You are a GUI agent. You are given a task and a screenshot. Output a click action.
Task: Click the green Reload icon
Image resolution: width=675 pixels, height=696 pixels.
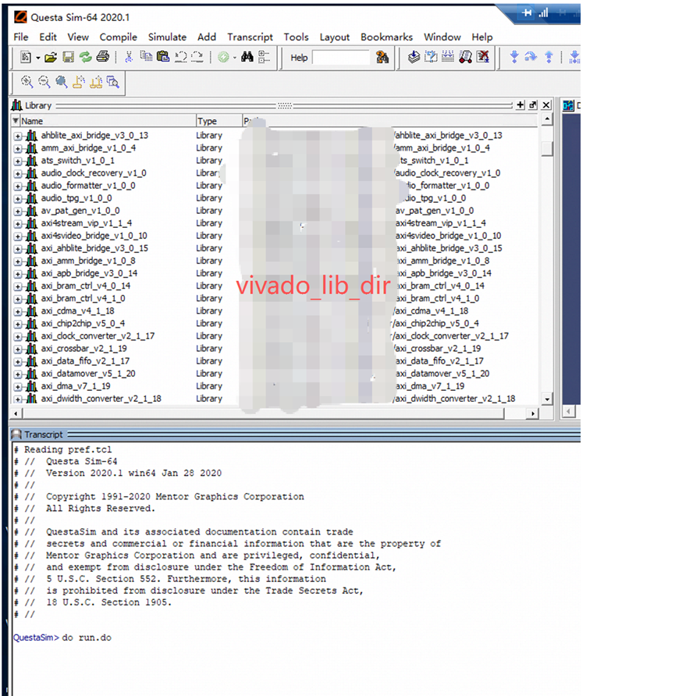point(85,57)
